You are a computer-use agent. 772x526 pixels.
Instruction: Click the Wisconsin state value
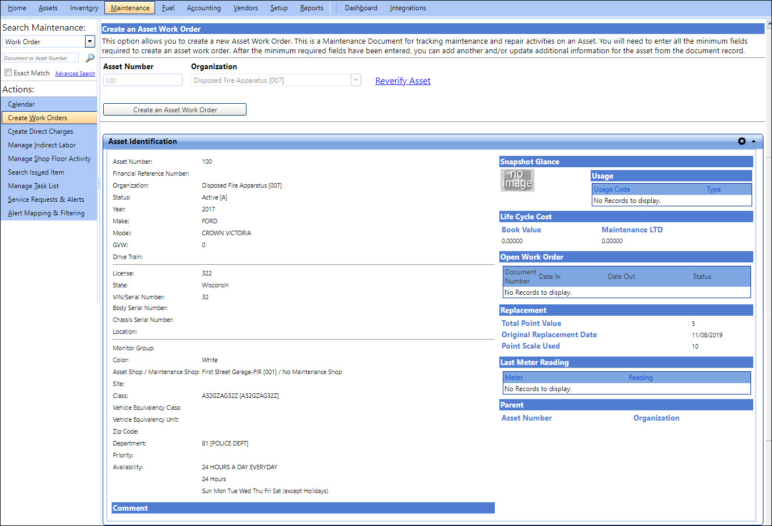(x=215, y=285)
